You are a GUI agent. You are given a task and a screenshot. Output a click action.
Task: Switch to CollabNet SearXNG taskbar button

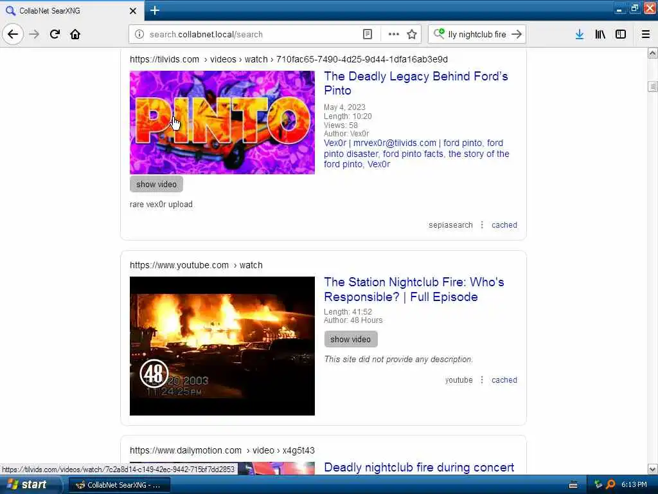pyautogui.click(x=119, y=485)
